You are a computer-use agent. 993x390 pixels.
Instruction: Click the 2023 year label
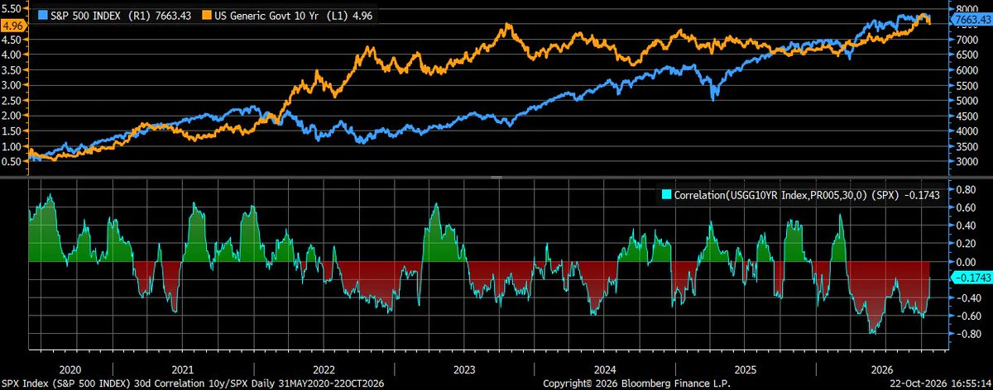(464, 369)
